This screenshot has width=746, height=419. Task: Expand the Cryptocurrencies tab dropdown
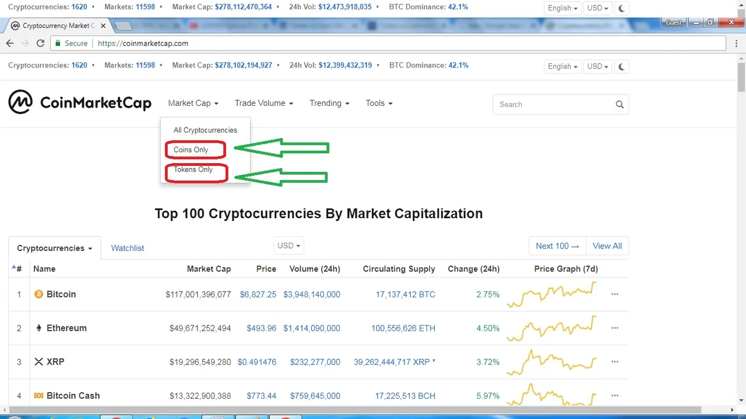[x=55, y=248]
